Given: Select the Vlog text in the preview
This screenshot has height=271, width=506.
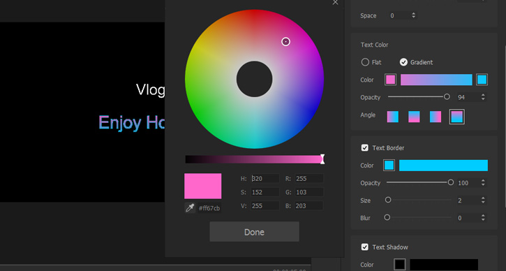Looking at the screenshot, I should pyautogui.click(x=150, y=90).
